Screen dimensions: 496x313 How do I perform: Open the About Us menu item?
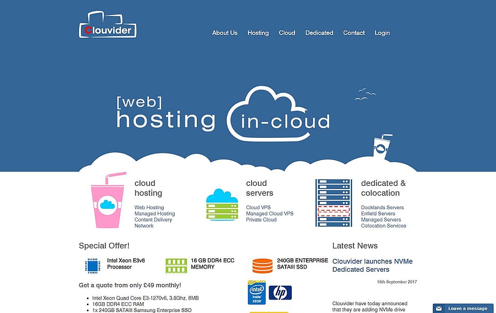pos(225,33)
